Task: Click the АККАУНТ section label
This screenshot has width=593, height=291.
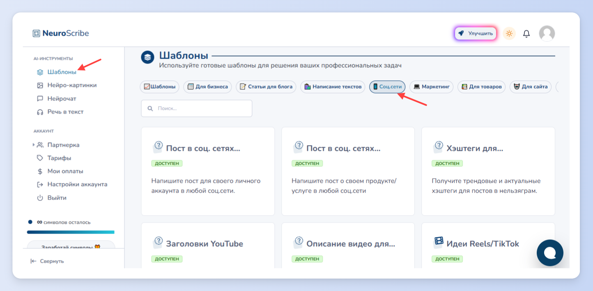Action: (44, 131)
